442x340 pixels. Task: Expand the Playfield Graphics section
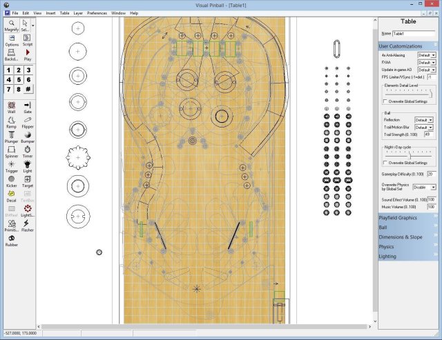tap(408, 217)
